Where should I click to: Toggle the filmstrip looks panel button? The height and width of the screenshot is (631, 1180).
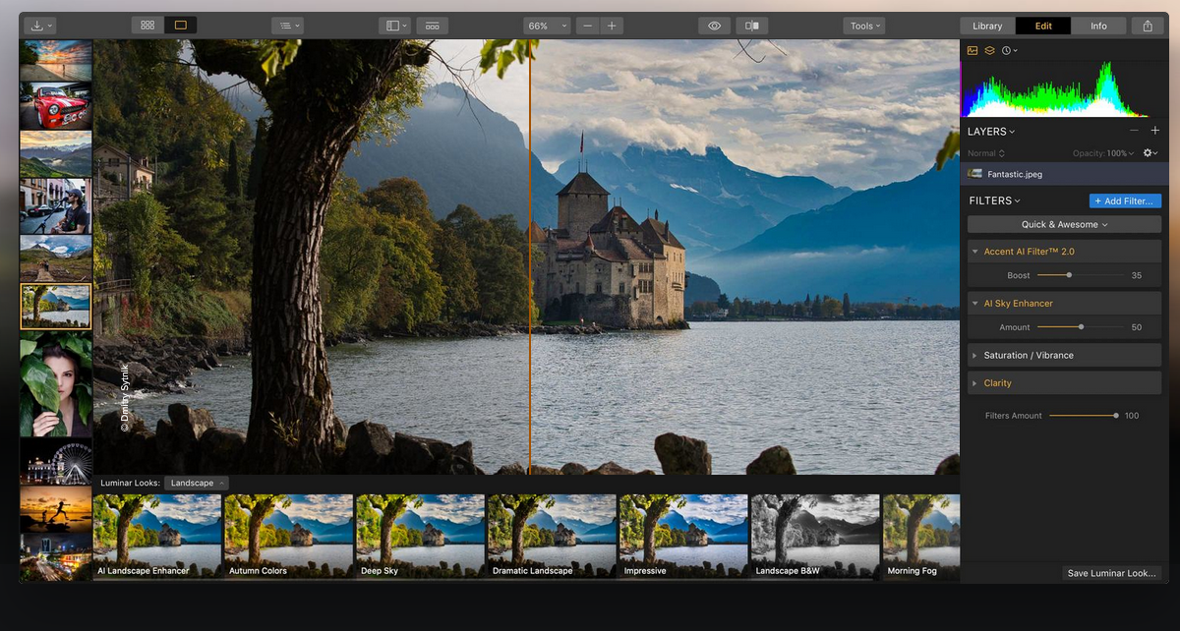pos(432,26)
